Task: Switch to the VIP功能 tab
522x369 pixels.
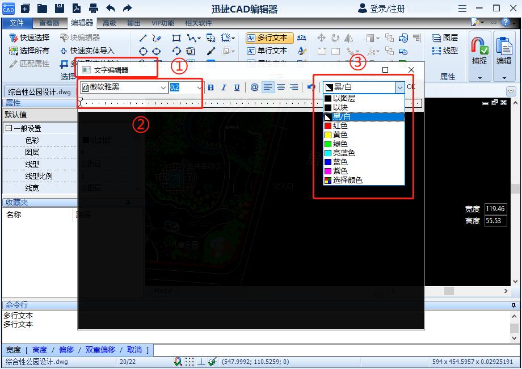Action: (163, 23)
